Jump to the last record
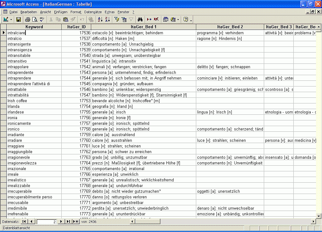This screenshot has width=322, height=232. (68, 222)
